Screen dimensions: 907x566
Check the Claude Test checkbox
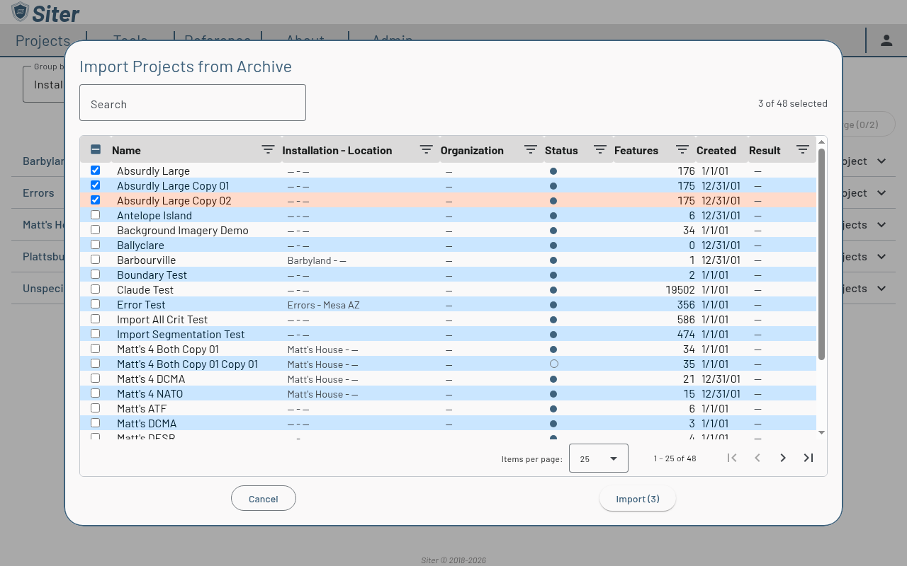point(96,289)
